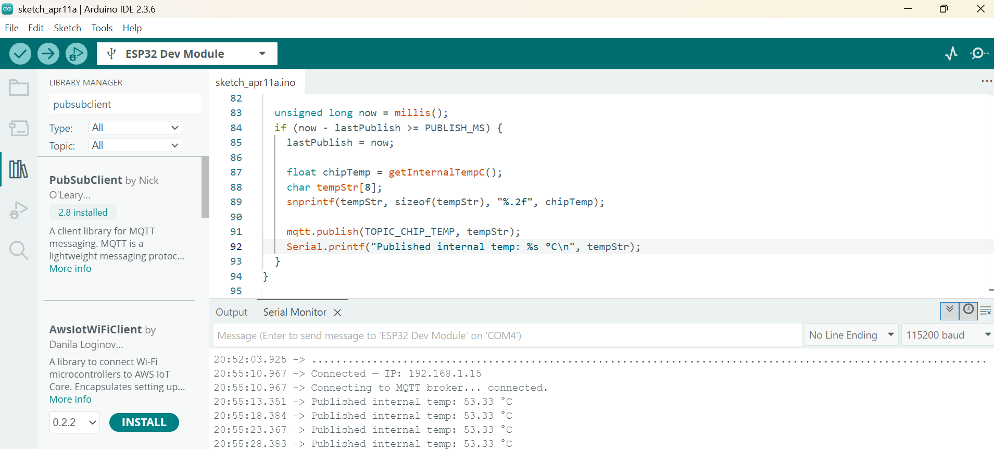
Task: Click the 'char tempStr[8];' code line
Action: pos(334,188)
